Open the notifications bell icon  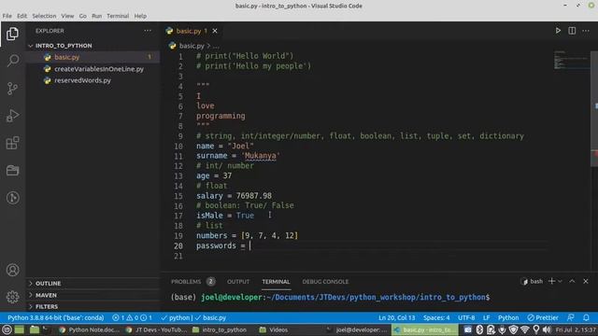point(586,317)
